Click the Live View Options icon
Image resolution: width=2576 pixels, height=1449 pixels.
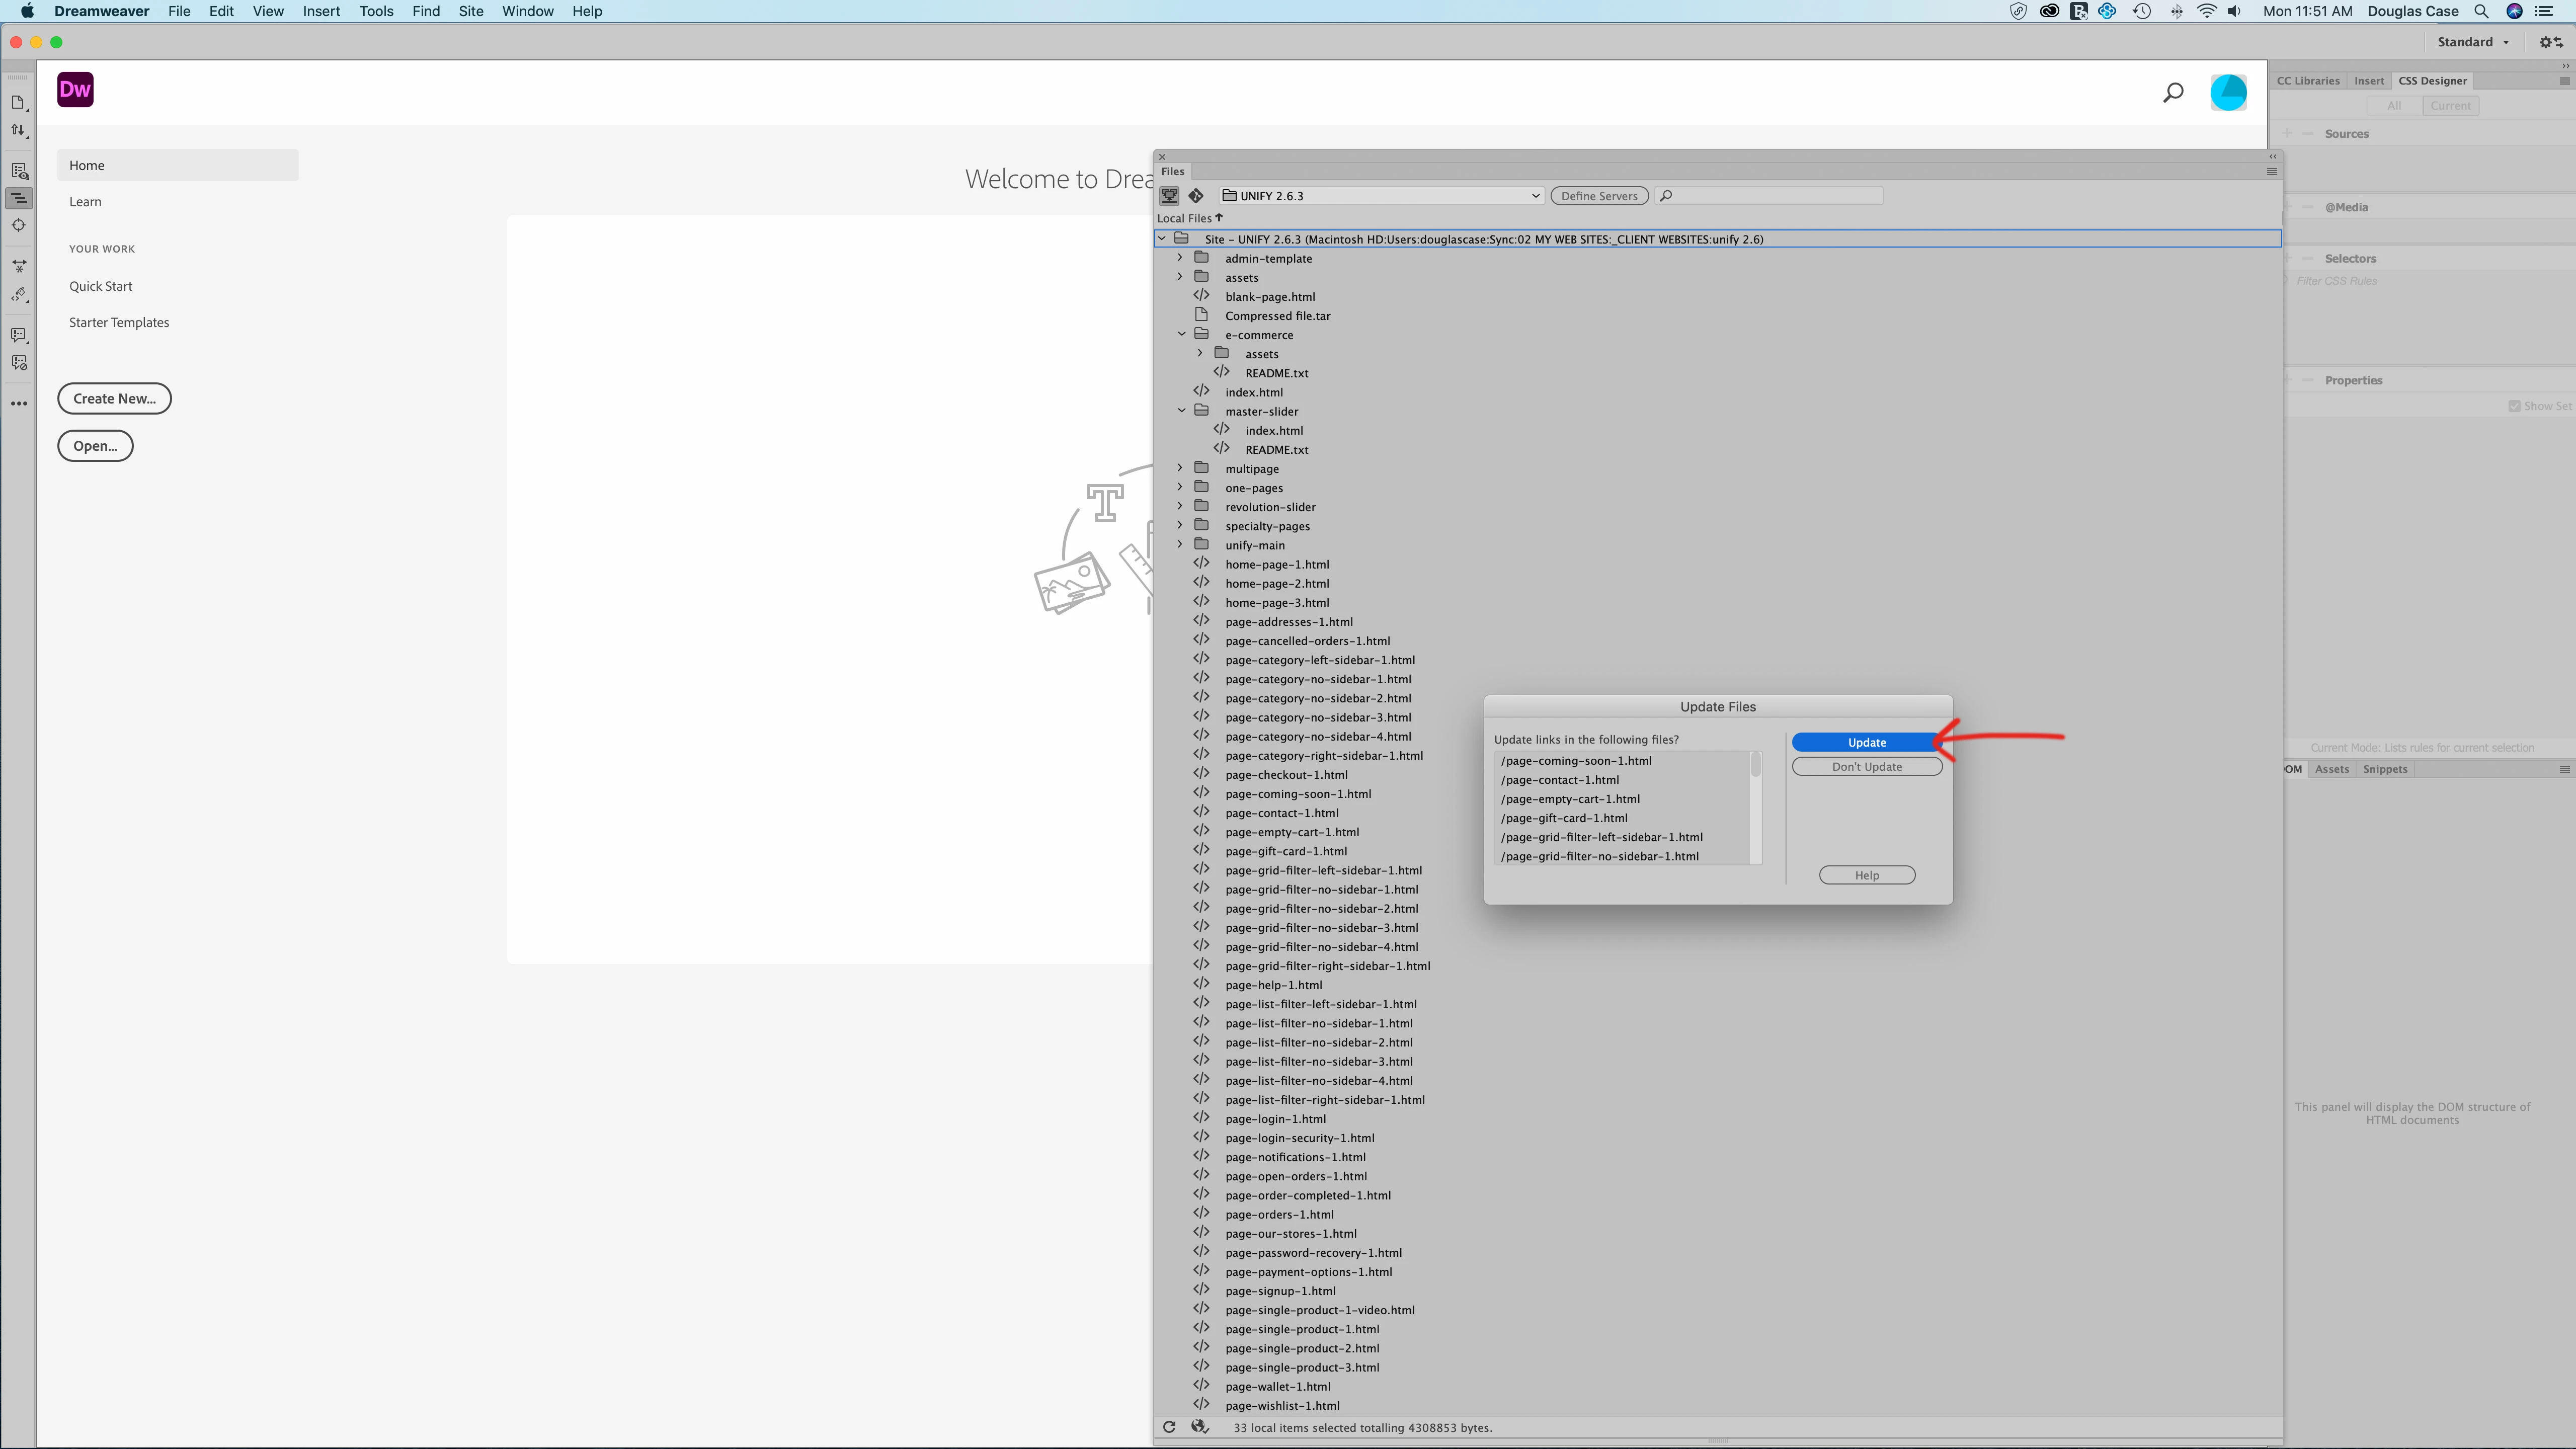coord(18,171)
